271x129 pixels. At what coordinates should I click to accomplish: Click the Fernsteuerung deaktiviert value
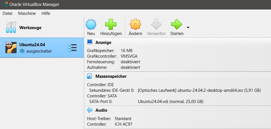130,62
